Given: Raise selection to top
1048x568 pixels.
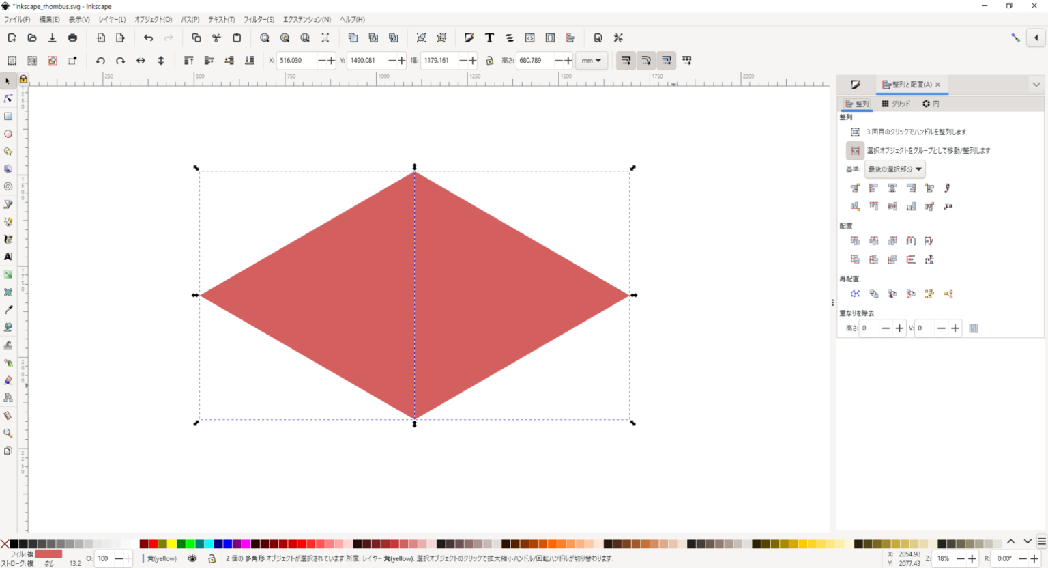Looking at the screenshot, I should point(189,61).
